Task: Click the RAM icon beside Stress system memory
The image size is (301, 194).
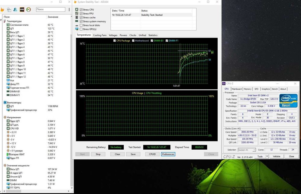Action: [77, 21]
